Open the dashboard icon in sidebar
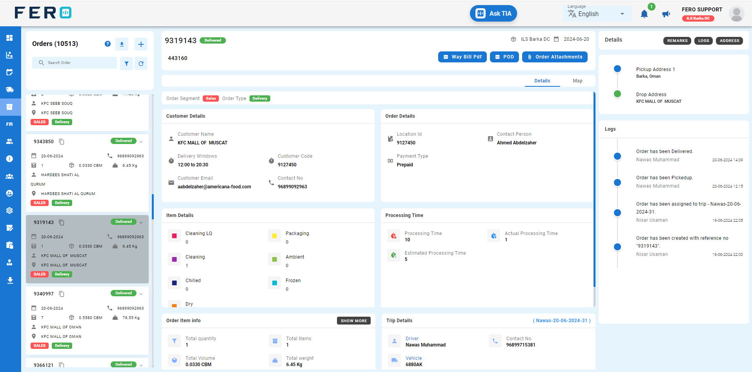752x372 pixels. click(x=10, y=38)
